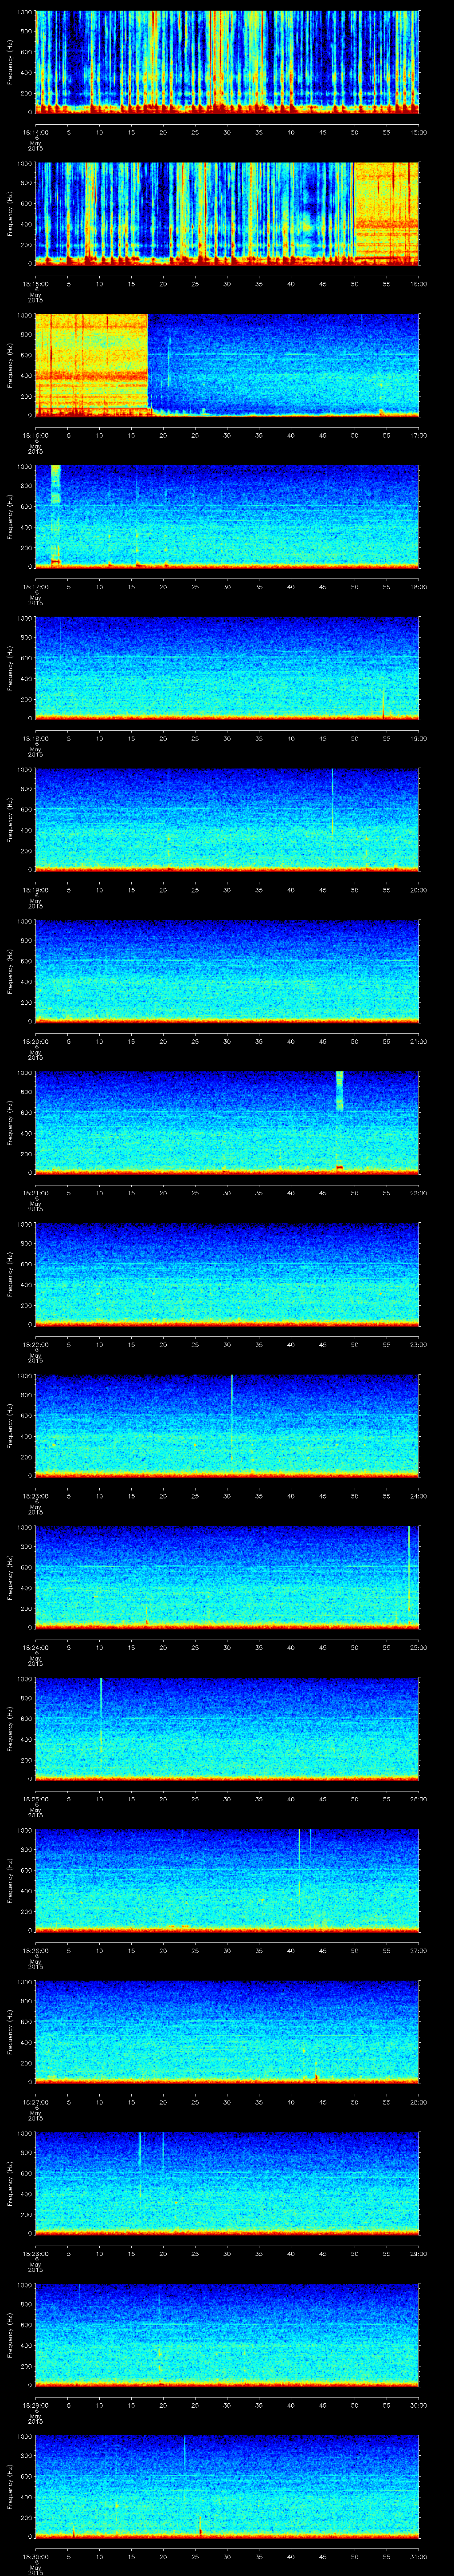
Task: Click the 18:29:00 start time label
Action: click(x=35, y=2404)
